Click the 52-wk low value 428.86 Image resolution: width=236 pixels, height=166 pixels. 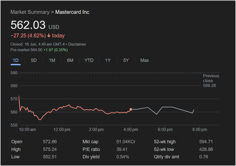(206, 149)
